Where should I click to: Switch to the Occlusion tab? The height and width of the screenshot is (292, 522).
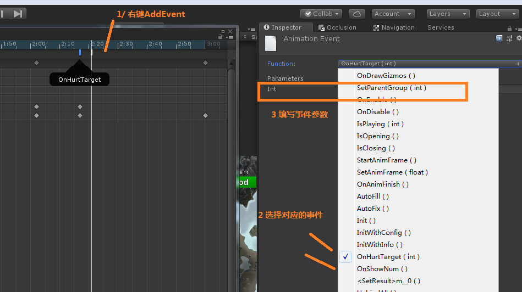click(x=337, y=27)
